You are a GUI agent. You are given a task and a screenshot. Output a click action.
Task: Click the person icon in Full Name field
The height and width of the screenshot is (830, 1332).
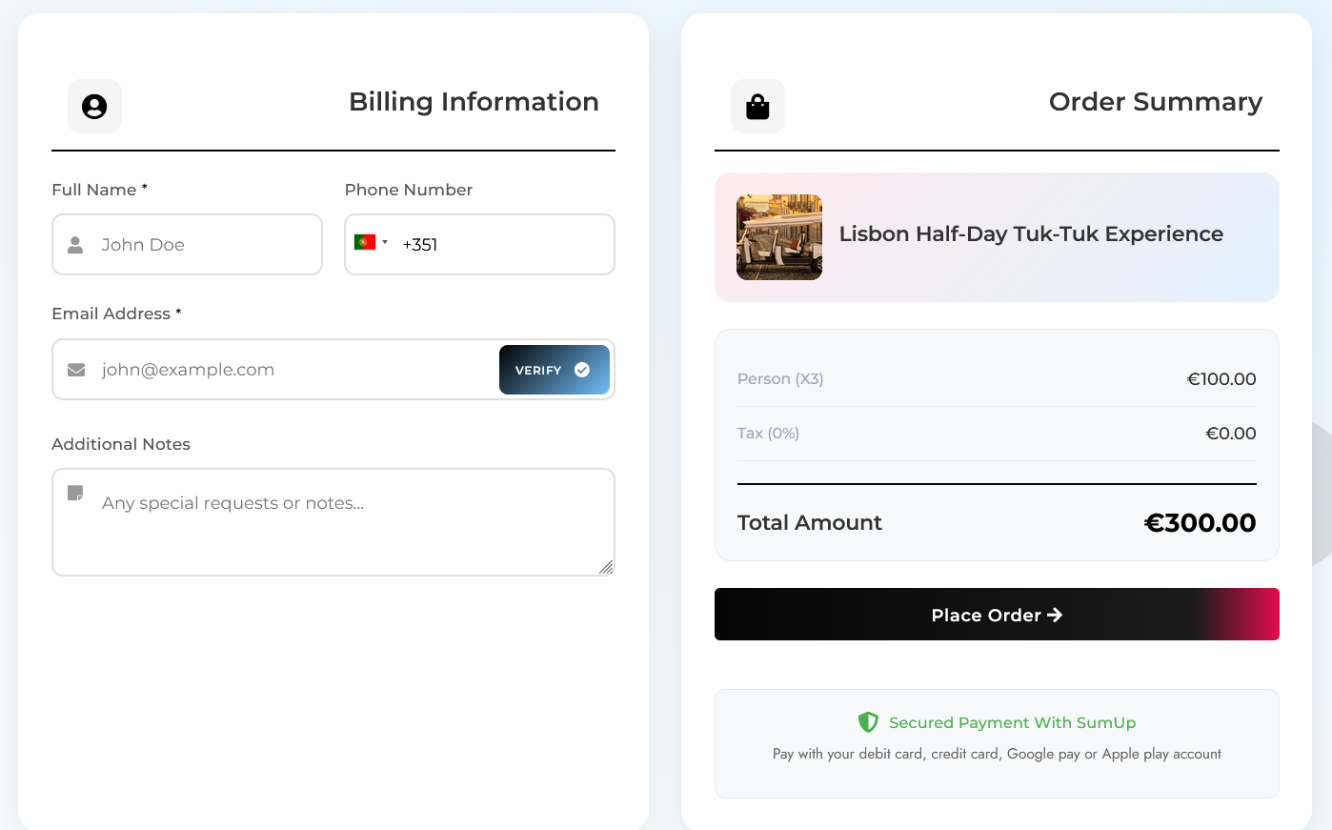[x=75, y=245]
